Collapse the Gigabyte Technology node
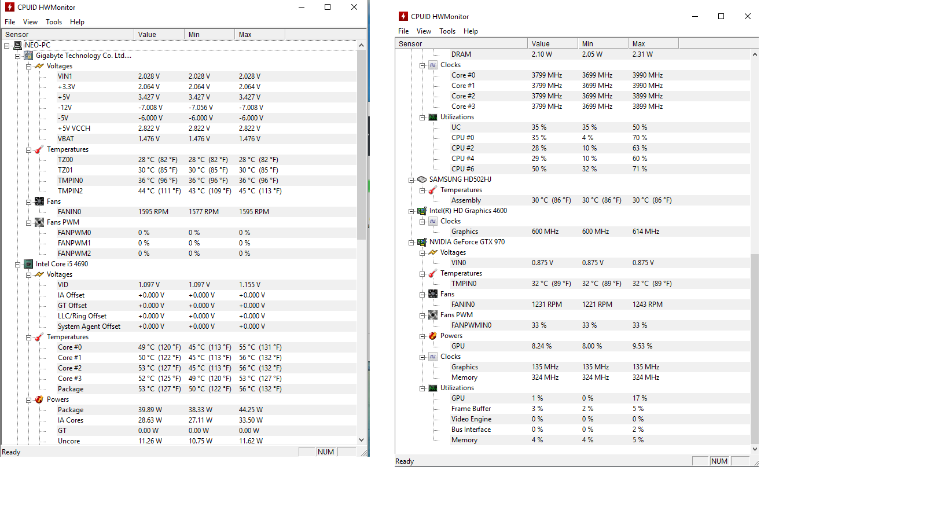The image size is (926, 521). click(18, 56)
